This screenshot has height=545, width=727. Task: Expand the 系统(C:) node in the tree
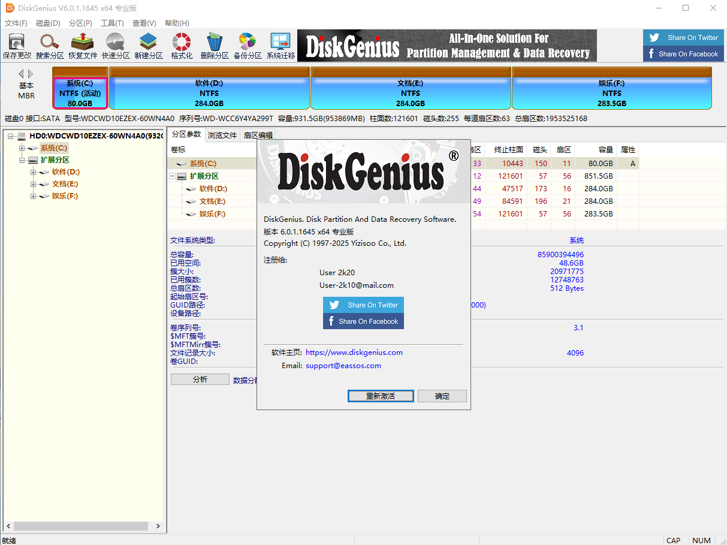coord(22,148)
